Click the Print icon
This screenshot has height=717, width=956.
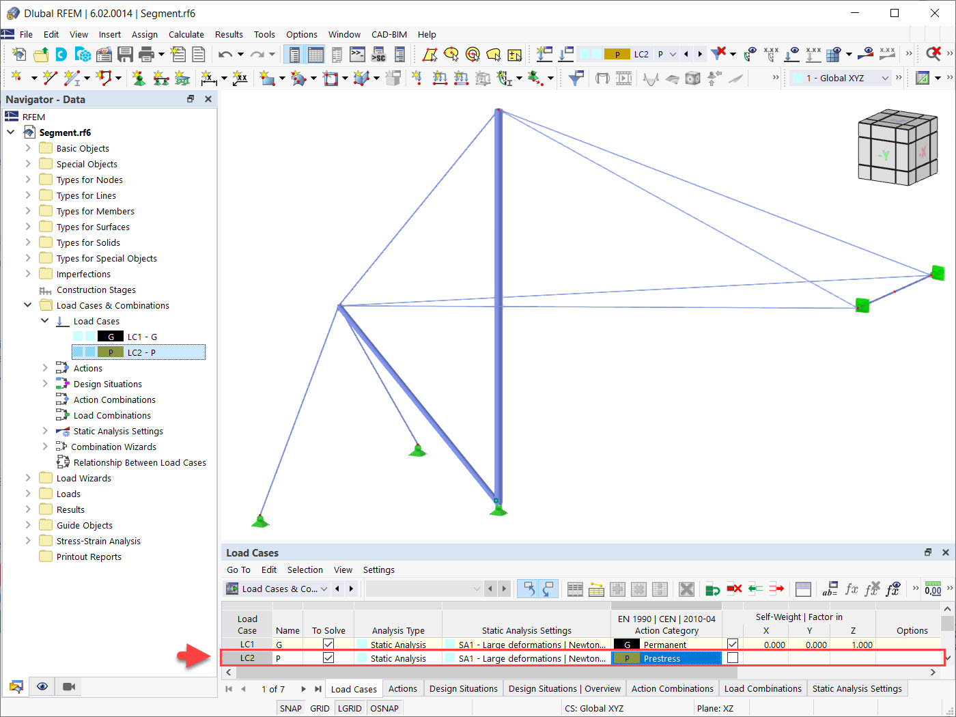pyautogui.click(x=146, y=55)
